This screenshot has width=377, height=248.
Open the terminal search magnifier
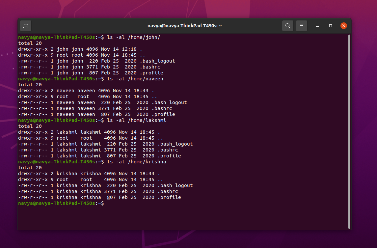point(287,25)
